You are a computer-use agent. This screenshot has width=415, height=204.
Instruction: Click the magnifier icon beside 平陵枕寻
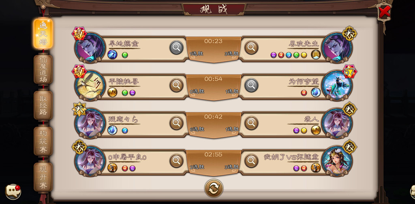click(176, 85)
